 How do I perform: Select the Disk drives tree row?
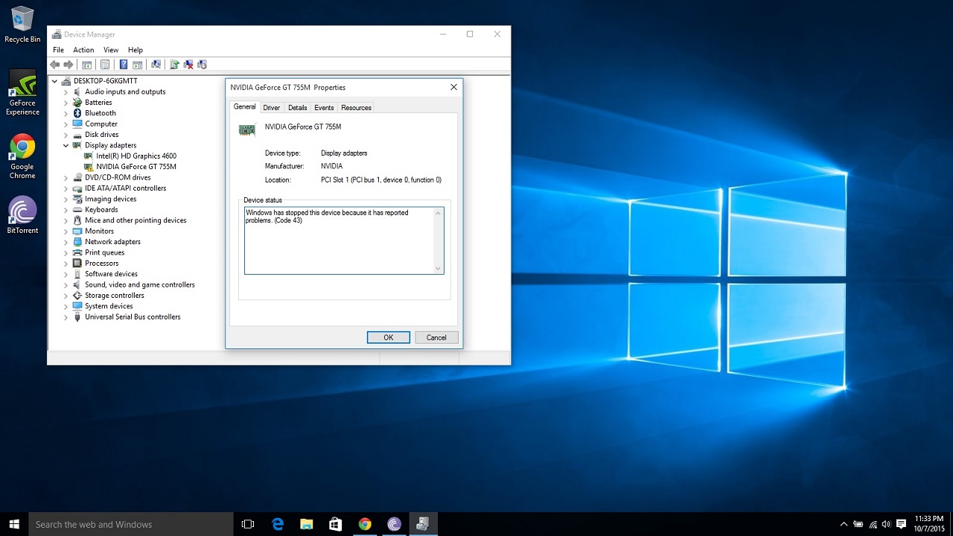click(x=101, y=135)
